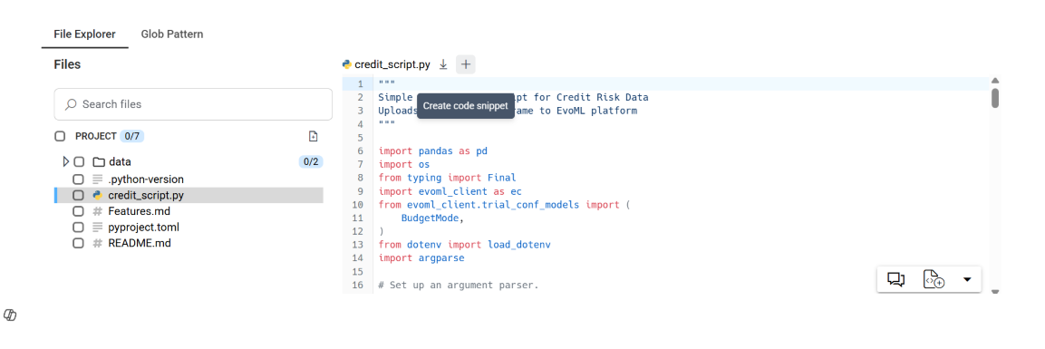Click the search magnifier icon in Files
This screenshot has height=349, width=1045.
point(71,104)
